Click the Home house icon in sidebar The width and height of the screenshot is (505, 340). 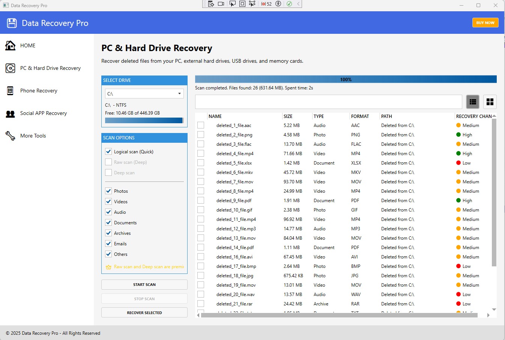pyautogui.click(x=10, y=45)
